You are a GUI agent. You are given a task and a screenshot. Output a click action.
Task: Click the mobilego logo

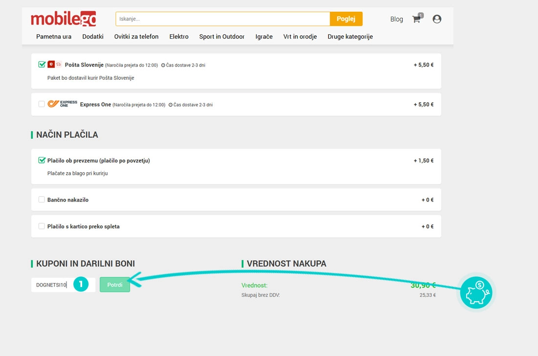click(64, 19)
